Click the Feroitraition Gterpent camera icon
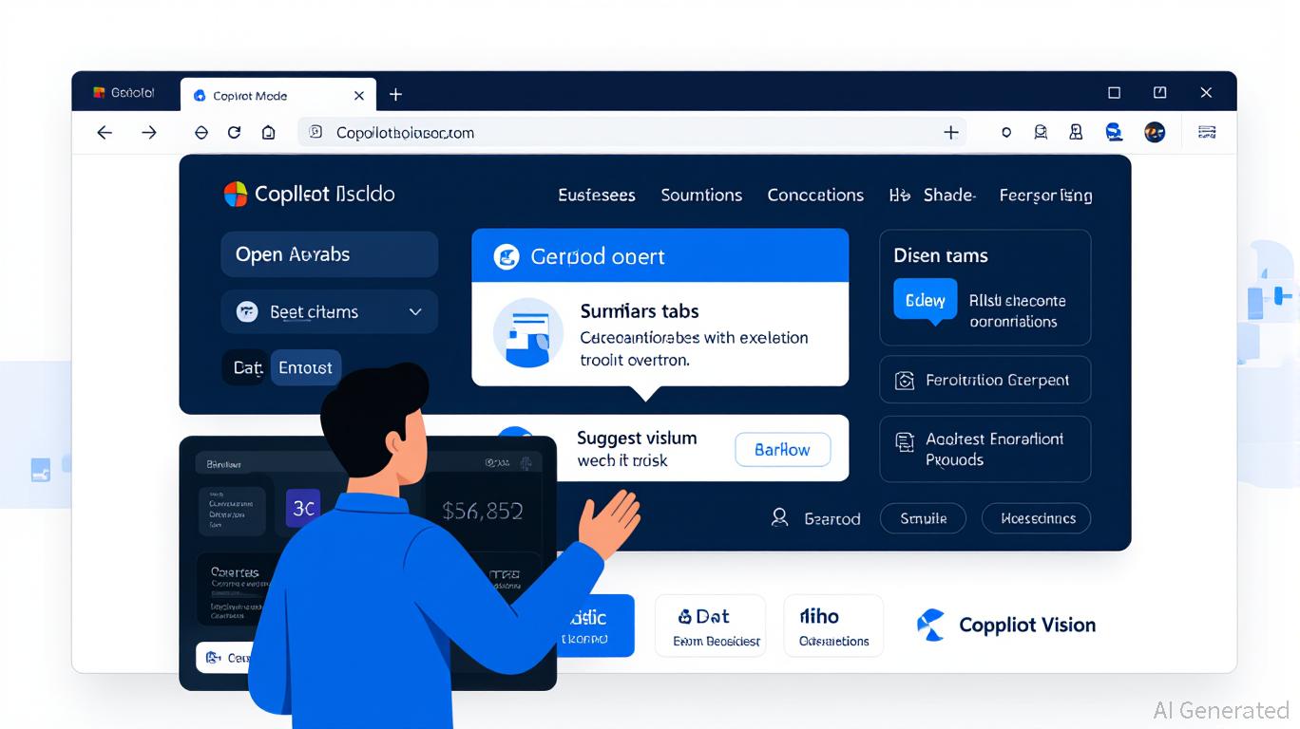The height and width of the screenshot is (729, 1300). (x=905, y=381)
